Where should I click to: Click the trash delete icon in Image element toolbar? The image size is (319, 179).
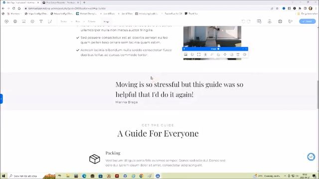click(238, 54)
